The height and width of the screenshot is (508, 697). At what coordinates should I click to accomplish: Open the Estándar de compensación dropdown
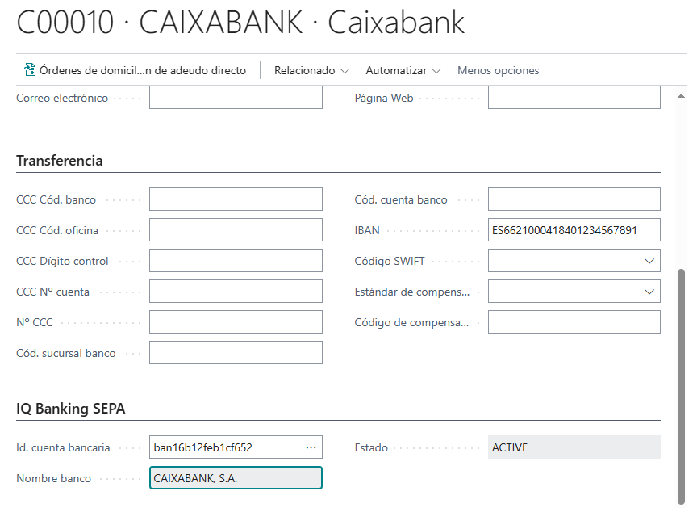point(650,291)
